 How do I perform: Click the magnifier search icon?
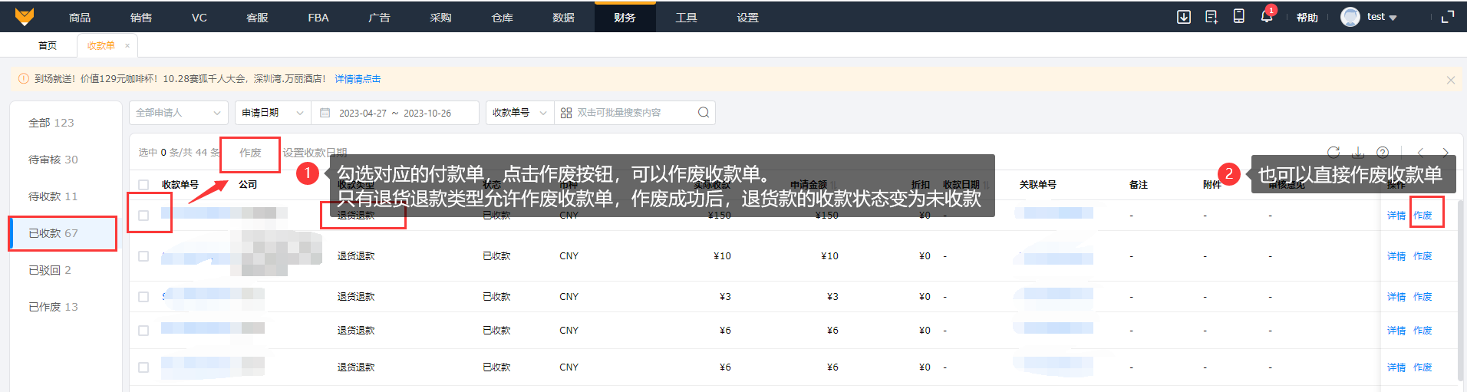704,113
